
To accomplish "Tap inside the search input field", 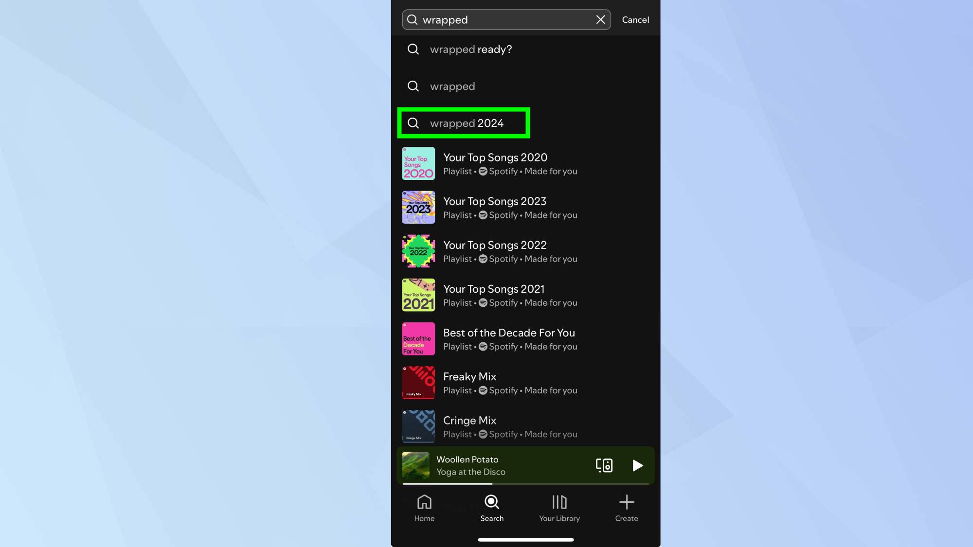I will click(x=506, y=20).
